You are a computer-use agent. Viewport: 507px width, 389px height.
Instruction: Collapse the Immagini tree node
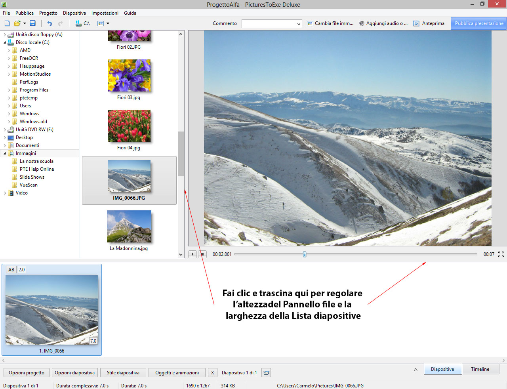5,153
